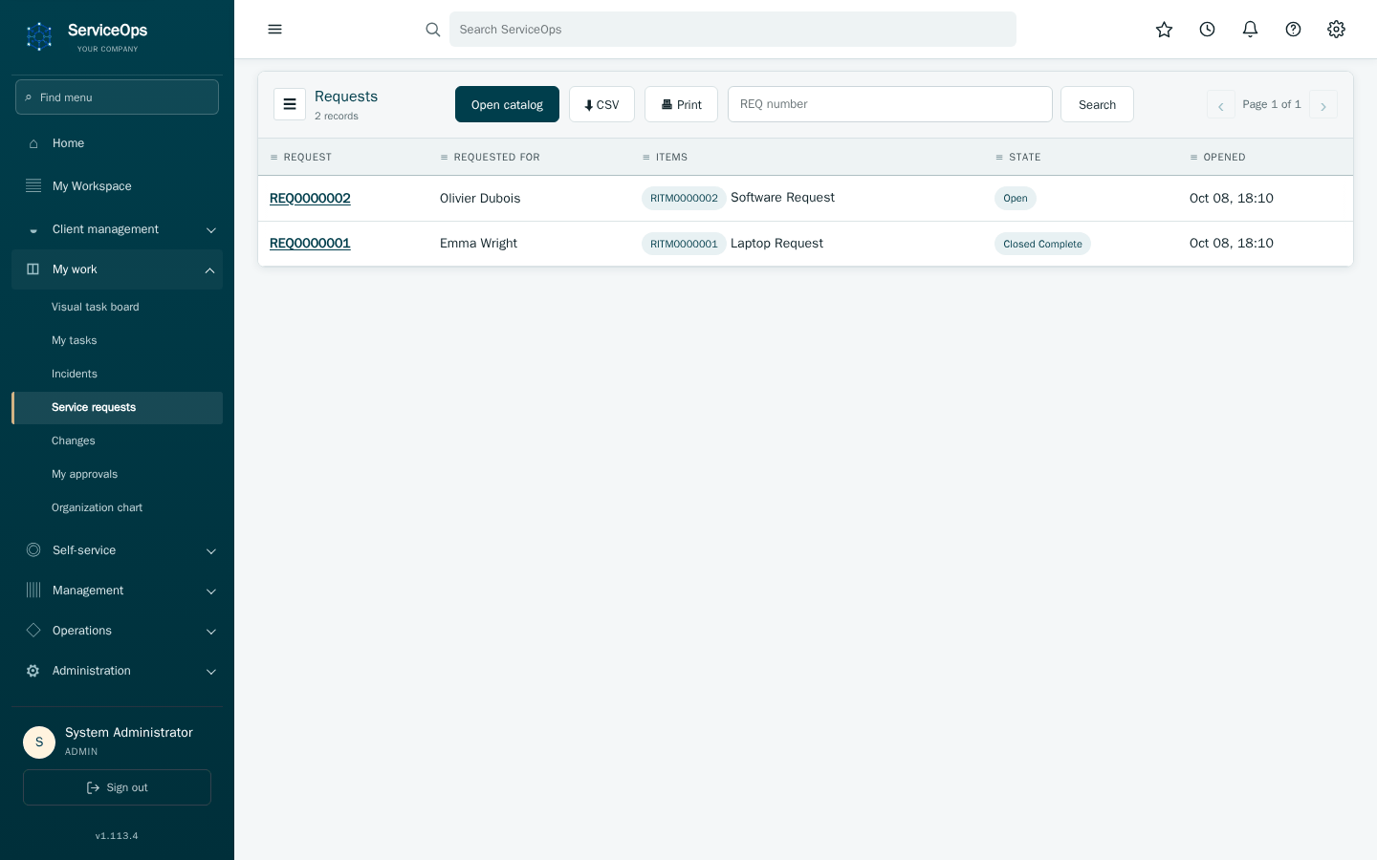
Task: Open history clock icon
Action: click(x=1207, y=30)
